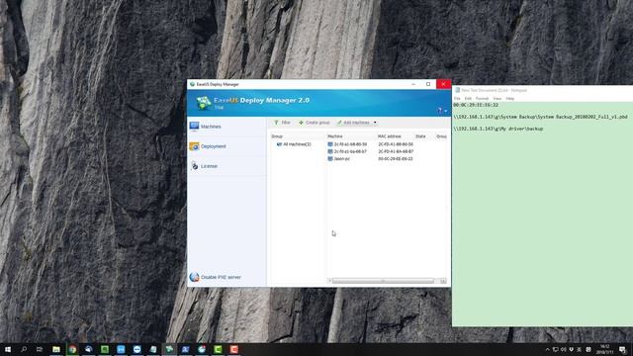Click the Add machines button

pyautogui.click(x=354, y=123)
